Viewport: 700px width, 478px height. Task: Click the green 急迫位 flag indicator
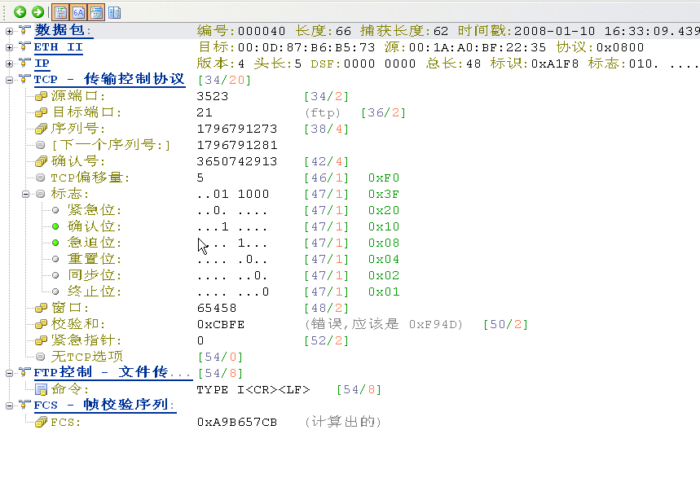(x=55, y=243)
